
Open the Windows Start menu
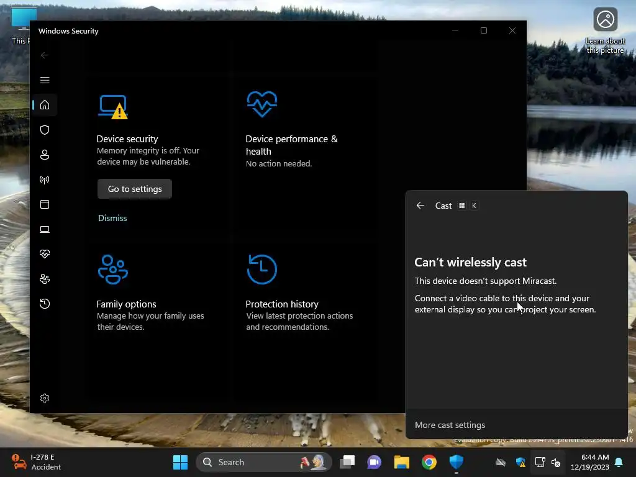180,462
